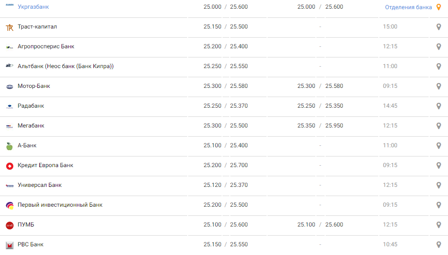
Task: Click the РВС Банк name
Action: click(30, 244)
